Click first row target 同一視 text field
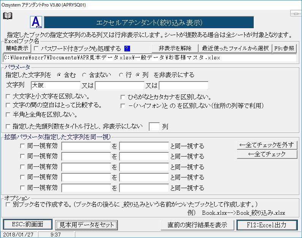 pos(144,146)
